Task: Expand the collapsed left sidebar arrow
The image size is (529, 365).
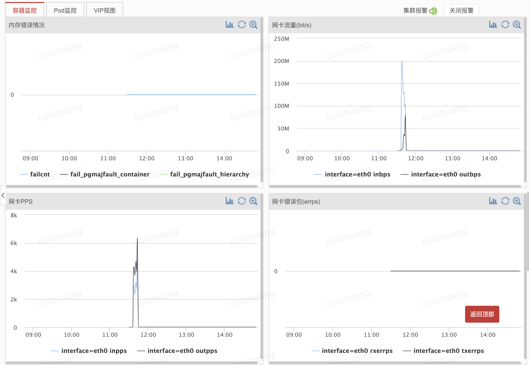Action: [3, 195]
